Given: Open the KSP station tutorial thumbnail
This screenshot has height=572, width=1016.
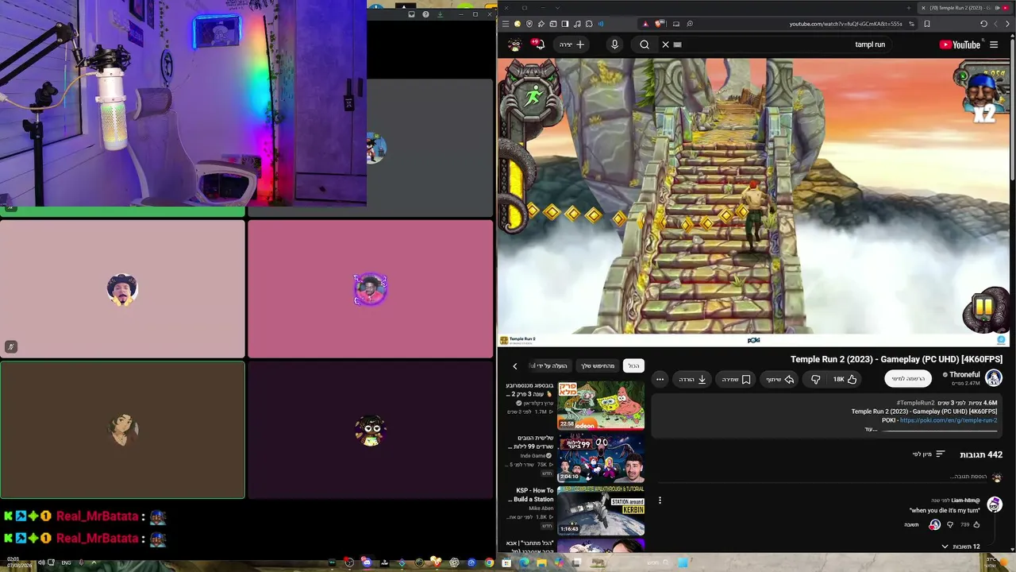Looking at the screenshot, I should [601, 510].
